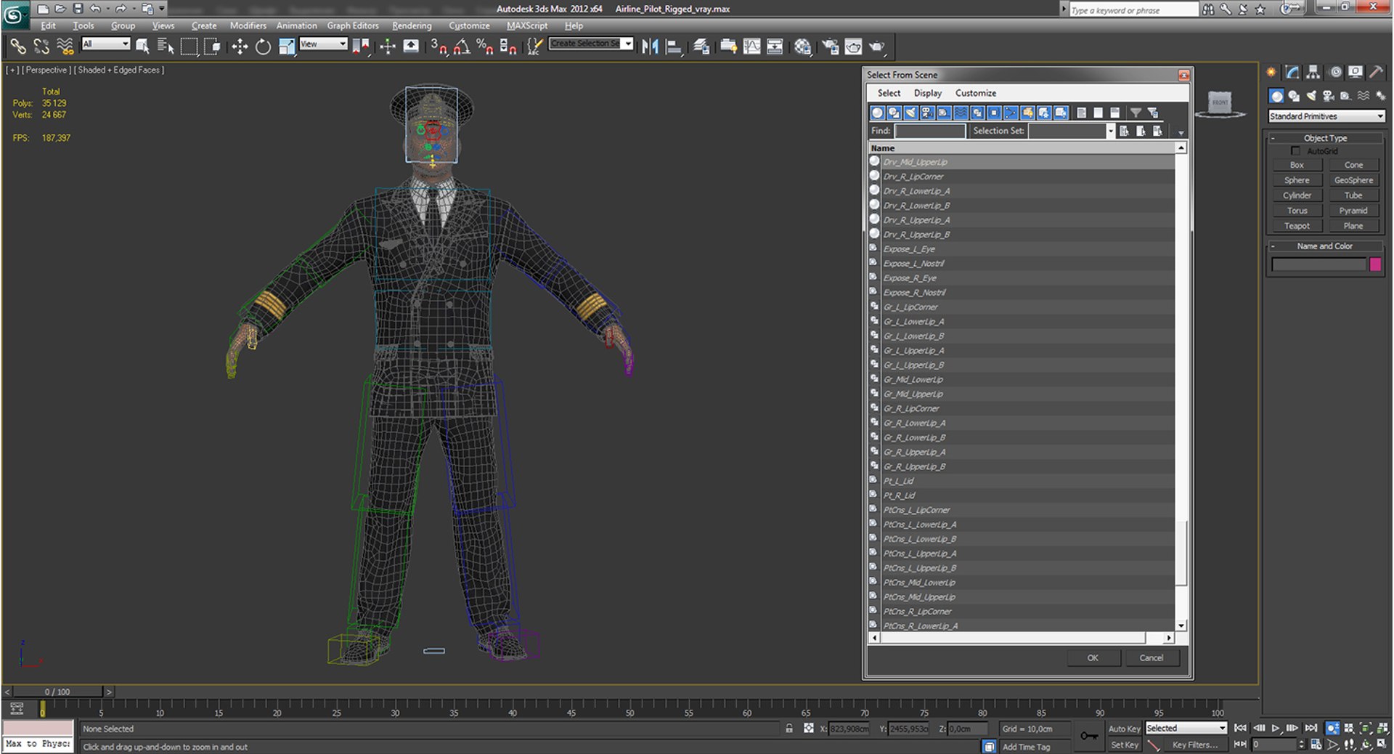
Task: Expand the Quick Access toolbar dropdown arrow
Action: tap(162, 9)
